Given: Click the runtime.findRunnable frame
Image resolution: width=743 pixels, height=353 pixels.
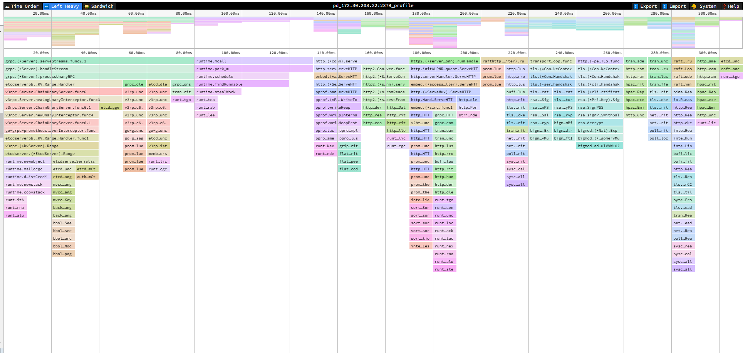Looking at the screenshot, I should click(242, 84).
